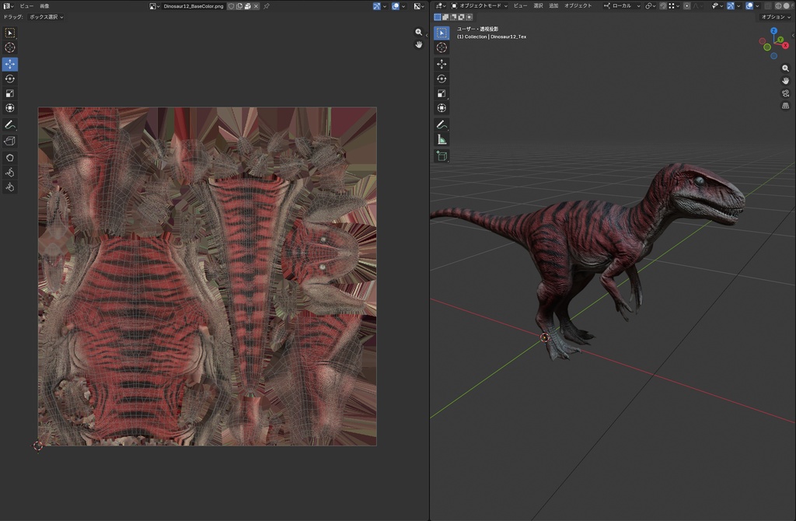Toggle overlays in the image editor
Image resolution: width=796 pixels, height=521 pixels.
(x=396, y=6)
